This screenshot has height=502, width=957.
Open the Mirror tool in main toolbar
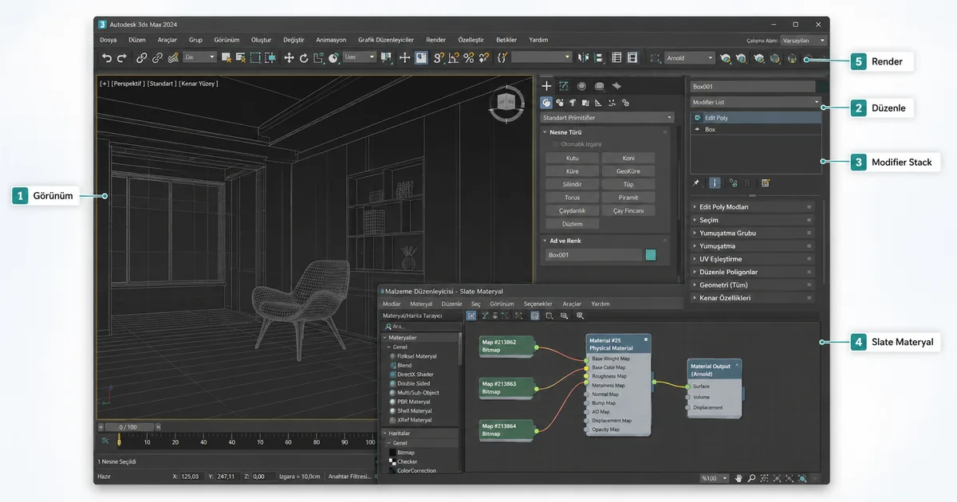pos(583,57)
